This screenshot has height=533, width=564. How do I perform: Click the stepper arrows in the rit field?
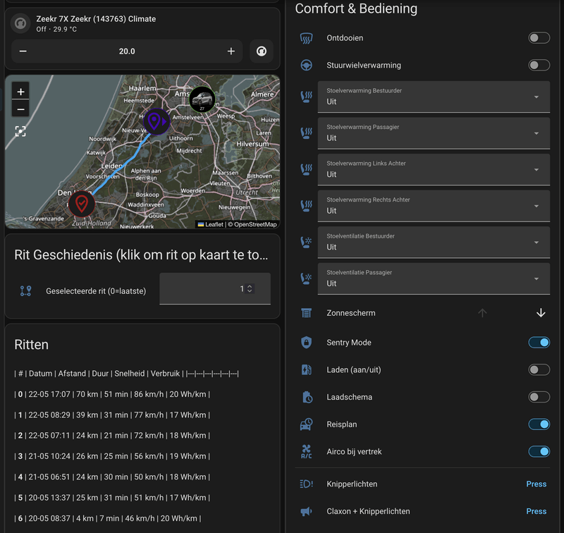click(250, 288)
